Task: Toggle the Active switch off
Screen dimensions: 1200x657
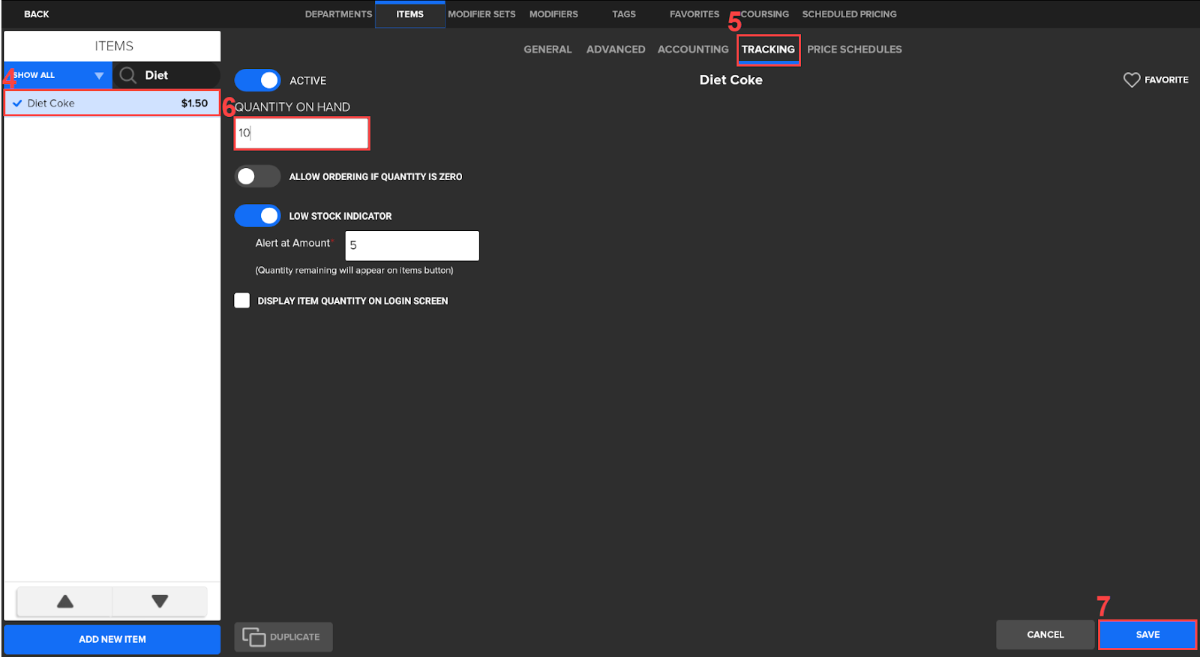Action: tap(258, 80)
